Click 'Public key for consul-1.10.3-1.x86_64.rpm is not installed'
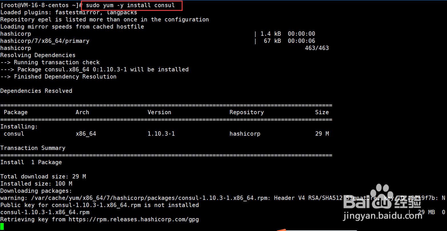 (x=100, y=205)
